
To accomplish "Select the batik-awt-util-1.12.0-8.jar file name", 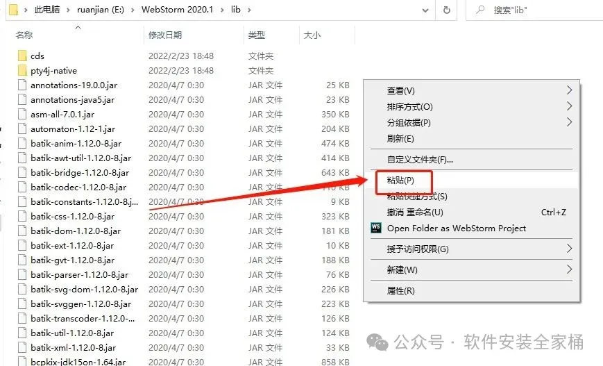I will coord(80,158).
